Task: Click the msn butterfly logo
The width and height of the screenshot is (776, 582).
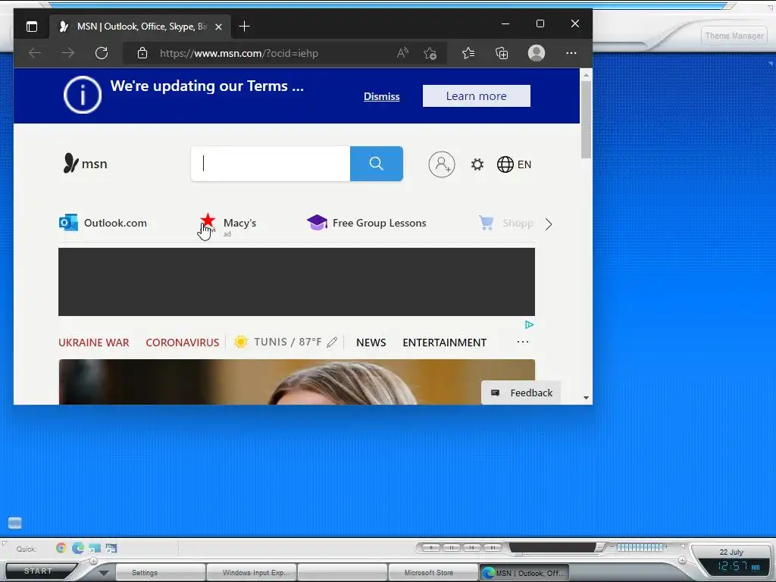Action: coord(85,164)
